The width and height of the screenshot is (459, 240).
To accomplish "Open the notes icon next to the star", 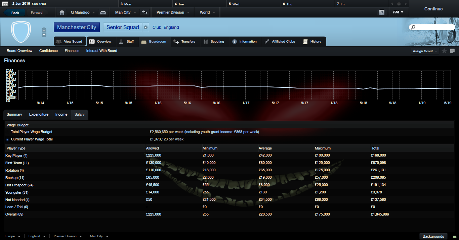I will click(452, 51).
